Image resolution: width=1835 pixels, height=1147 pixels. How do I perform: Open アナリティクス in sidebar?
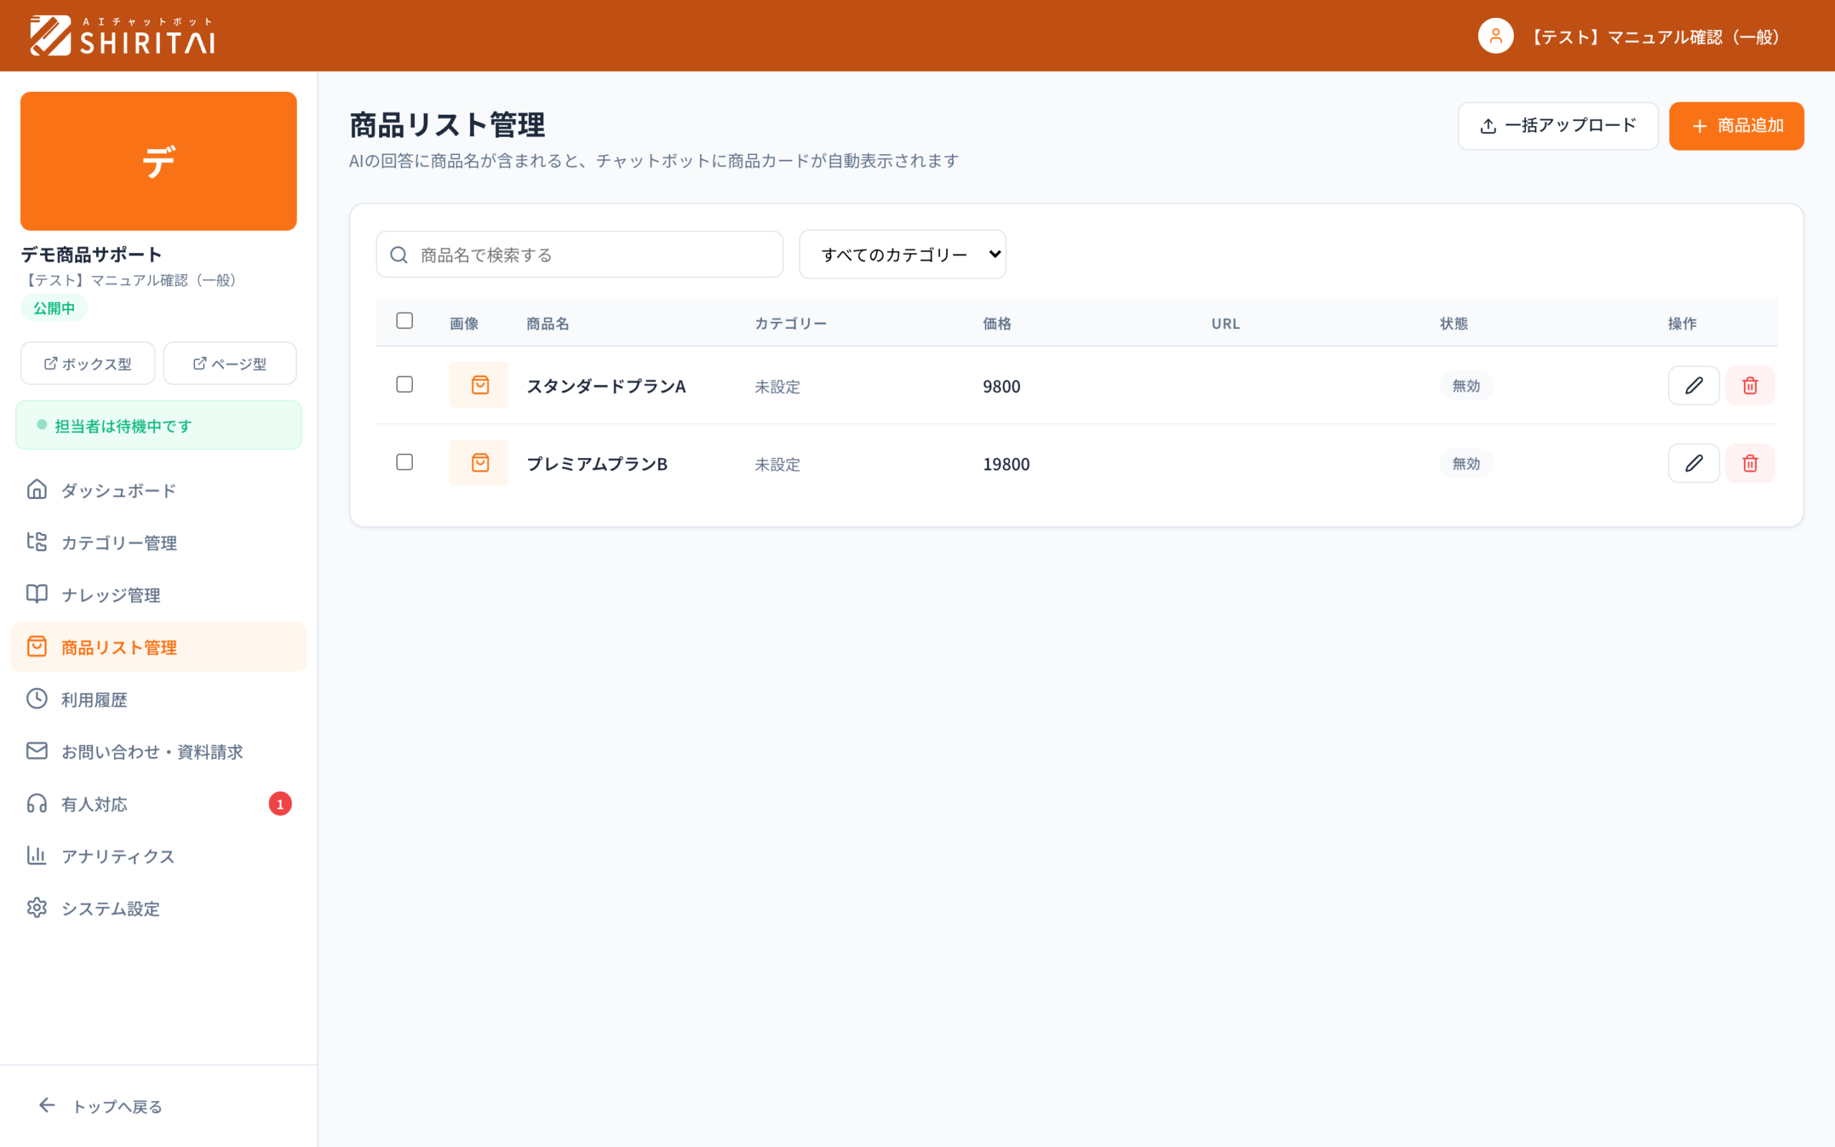click(158, 857)
